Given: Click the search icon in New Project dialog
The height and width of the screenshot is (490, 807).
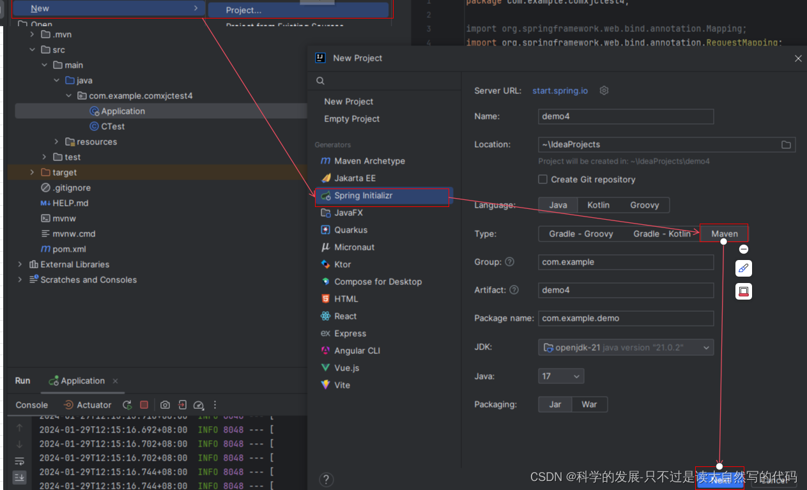Looking at the screenshot, I should coord(320,81).
